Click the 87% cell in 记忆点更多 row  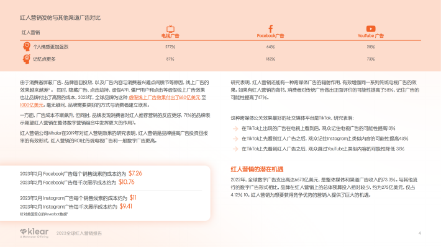click(x=170, y=59)
